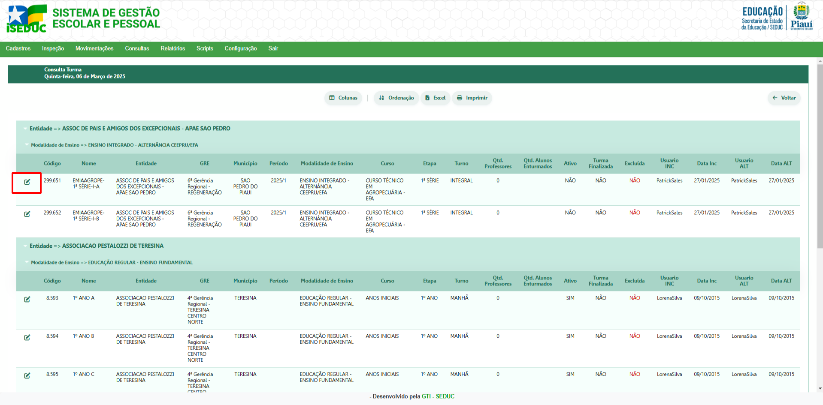Collapse Ensino Integrado modalidade group
The height and width of the screenshot is (405, 823).
pos(27,145)
